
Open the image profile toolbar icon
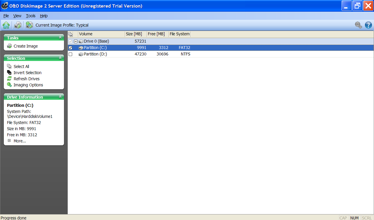coord(29,25)
